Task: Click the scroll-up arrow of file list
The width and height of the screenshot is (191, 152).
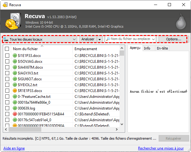Action: pyautogui.click(x=122, y=48)
